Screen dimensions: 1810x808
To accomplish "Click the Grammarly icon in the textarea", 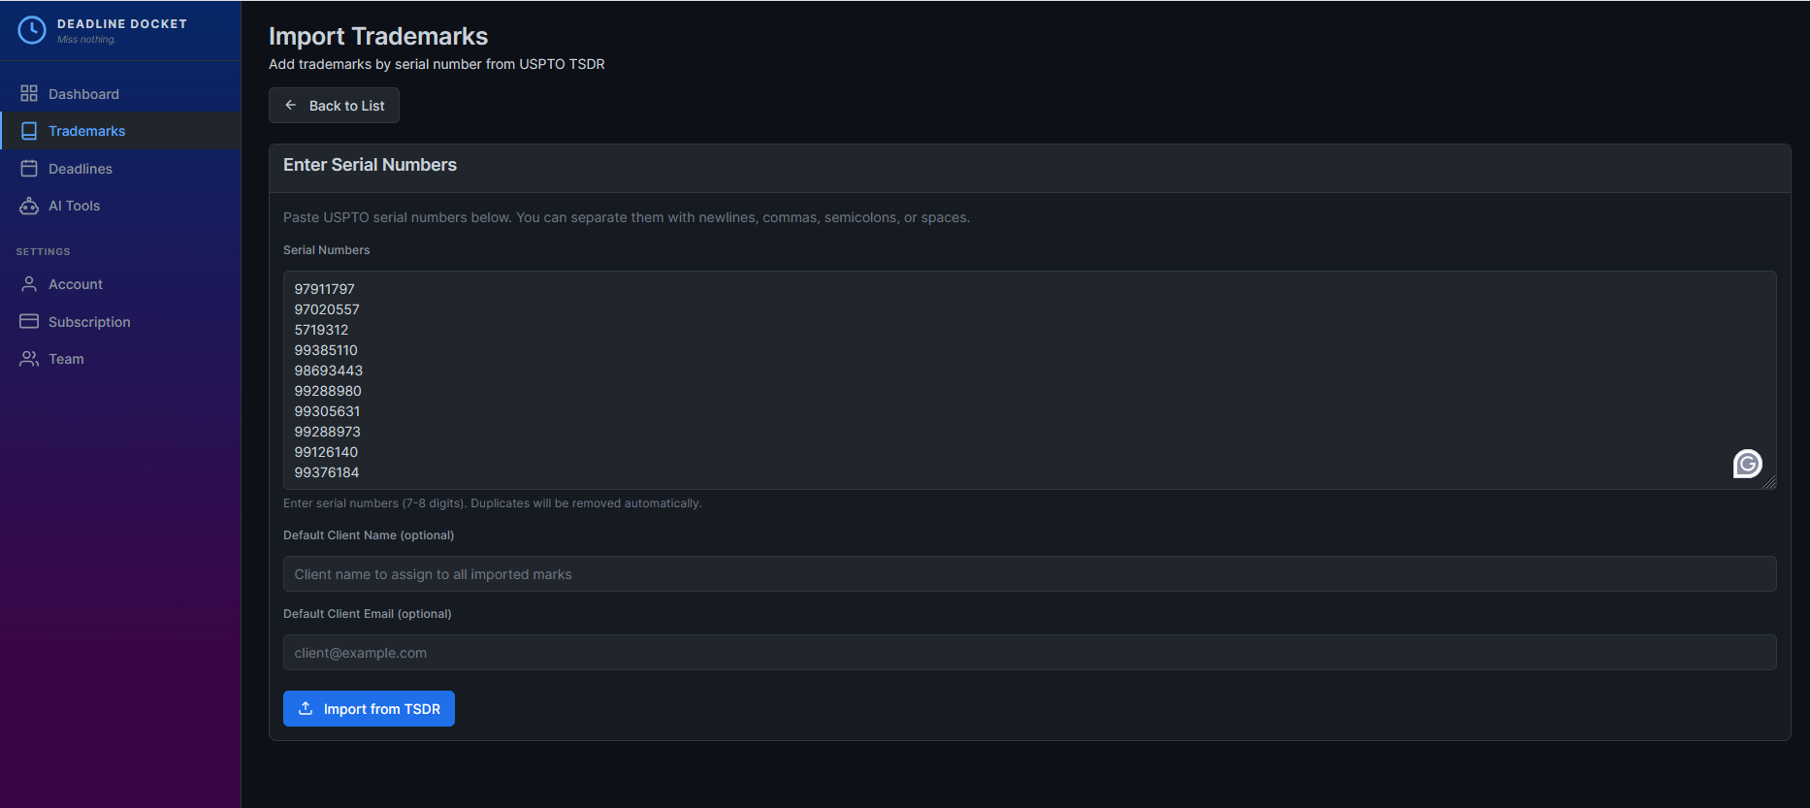I will [1747, 464].
